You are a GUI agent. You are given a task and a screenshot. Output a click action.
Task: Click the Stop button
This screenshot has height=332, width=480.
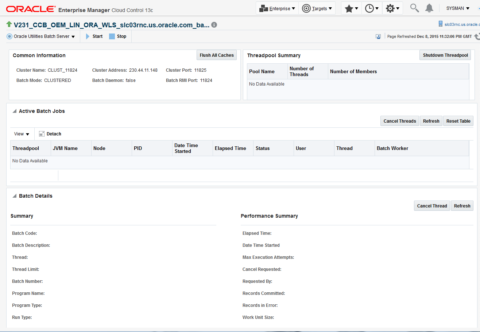[x=118, y=36]
